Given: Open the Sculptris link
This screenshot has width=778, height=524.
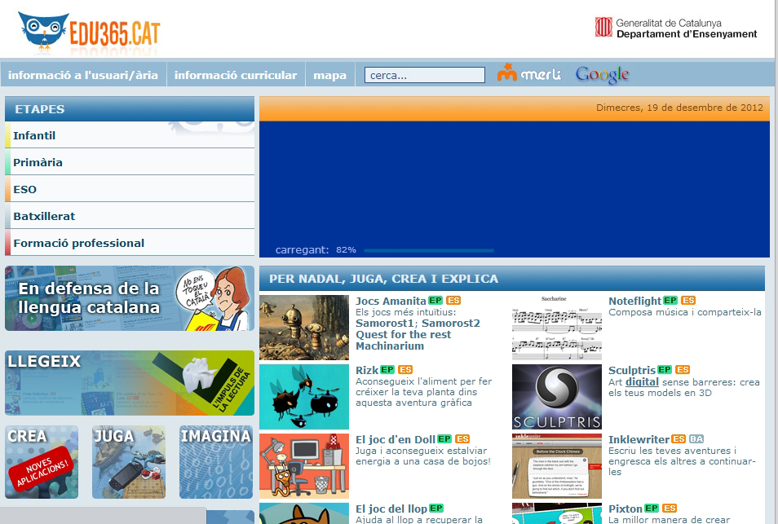Looking at the screenshot, I should 632,370.
